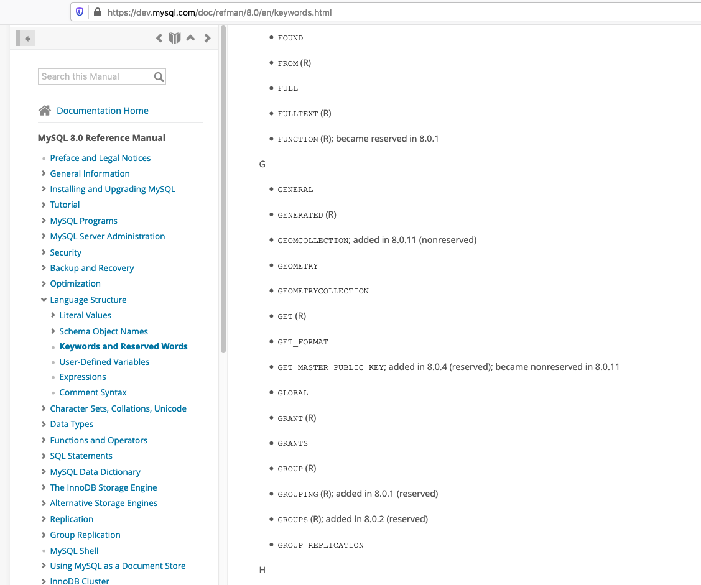Click the search magnifier icon
This screenshot has width=701, height=585.
tap(159, 77)
